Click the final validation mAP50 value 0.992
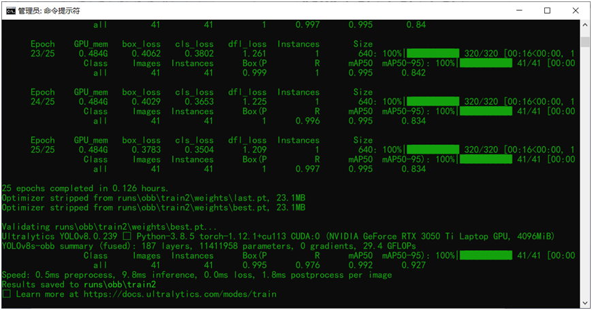592x310 pixels. (x=360, y=265)
